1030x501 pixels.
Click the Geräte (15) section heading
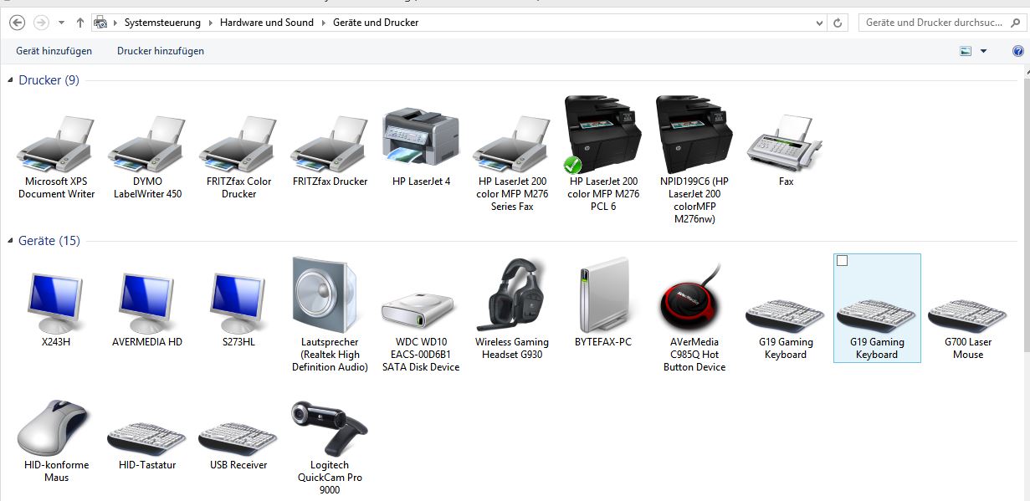pyautogui.click(x=49, y=241)
